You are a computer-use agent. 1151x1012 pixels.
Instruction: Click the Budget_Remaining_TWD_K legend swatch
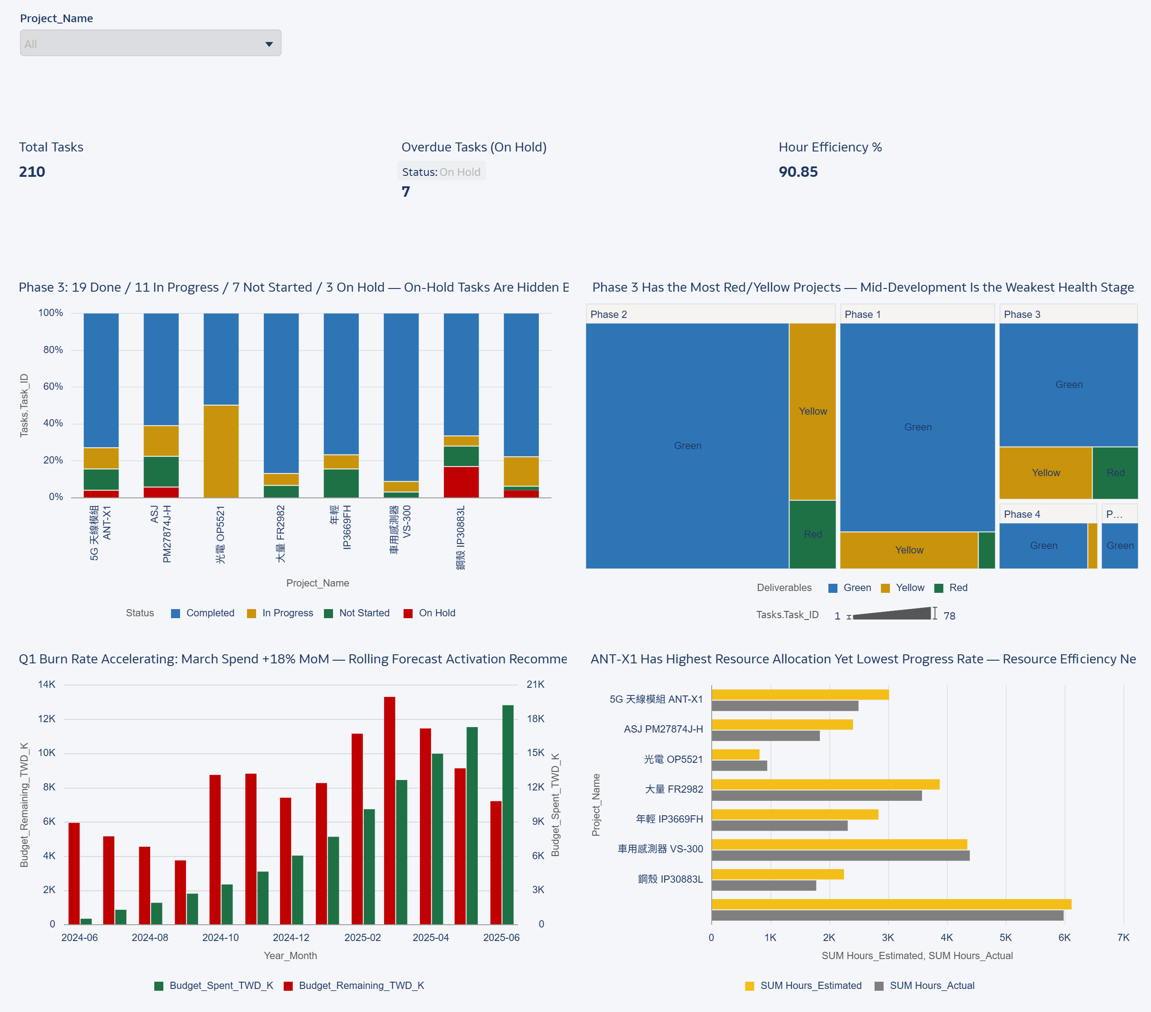pos(288,985)
